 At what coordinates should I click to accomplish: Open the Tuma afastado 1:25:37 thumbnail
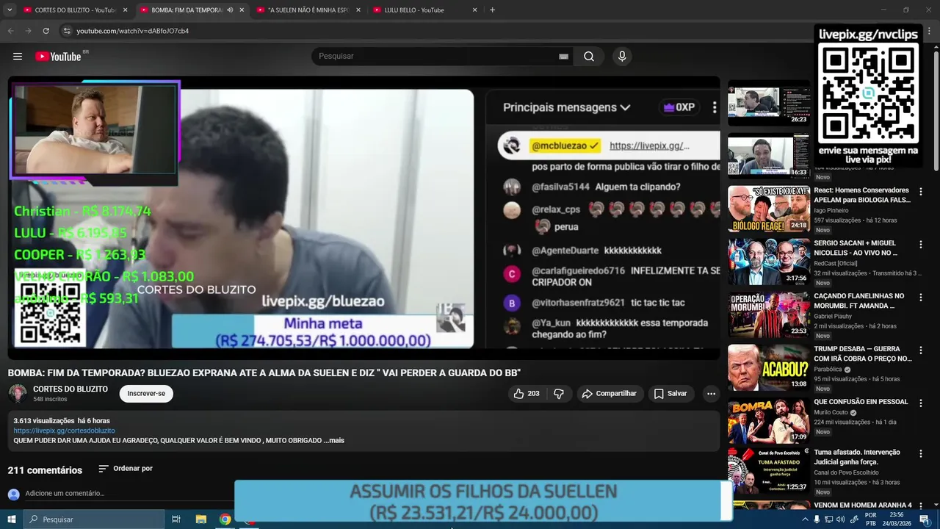point(769,471)
